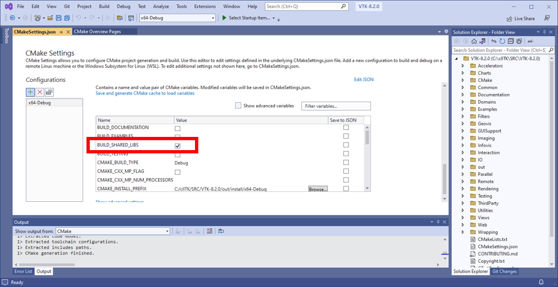Click the green Start play arrow
The height and width of the screenshot is (287, 558).
(x=224, y=18)
